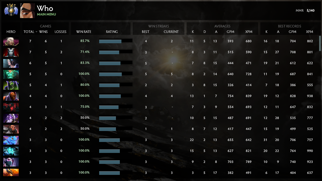Sort by the WIN RATE column header
322x181 pixels.
click(x=83, y=32)
